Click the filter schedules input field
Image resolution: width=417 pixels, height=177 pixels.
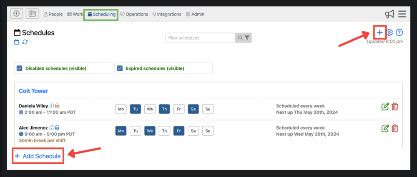[200, 38]
